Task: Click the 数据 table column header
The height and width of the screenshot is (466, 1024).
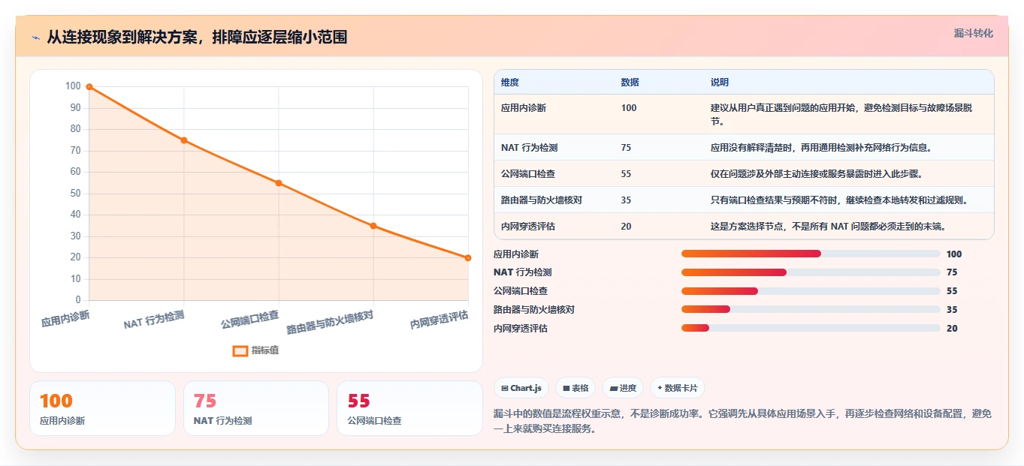Action: point(630,83)
